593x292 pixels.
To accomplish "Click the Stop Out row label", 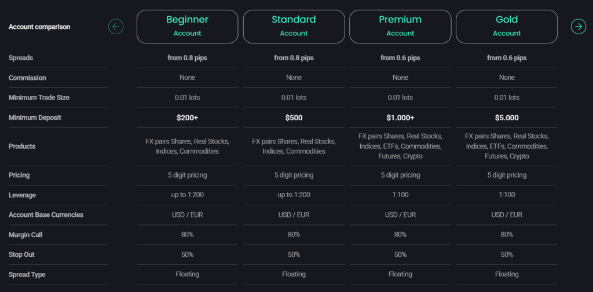I will click(21, 254).
